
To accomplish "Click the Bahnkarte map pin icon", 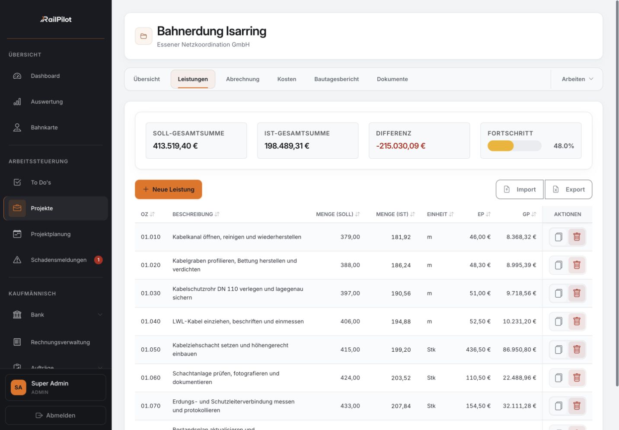I will pos(17,128).
